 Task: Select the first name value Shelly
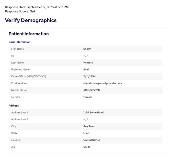pos(87,49)
